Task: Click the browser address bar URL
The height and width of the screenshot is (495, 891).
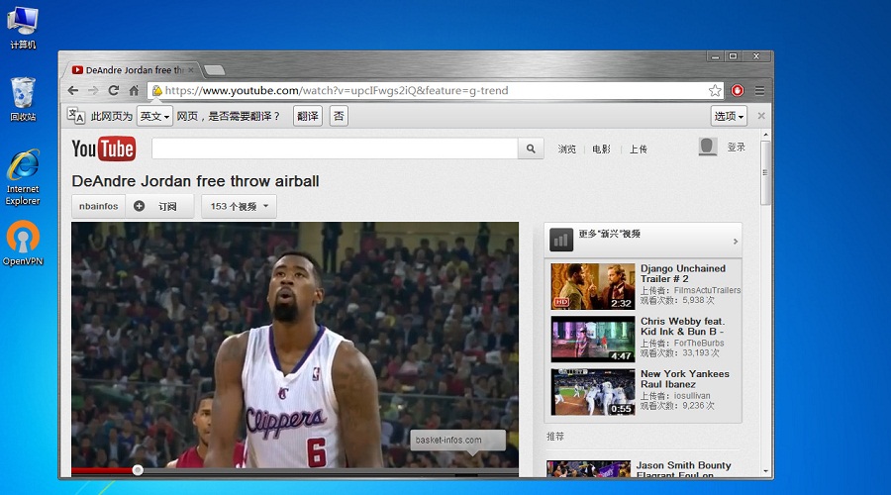Action: [x=337, y=90]
